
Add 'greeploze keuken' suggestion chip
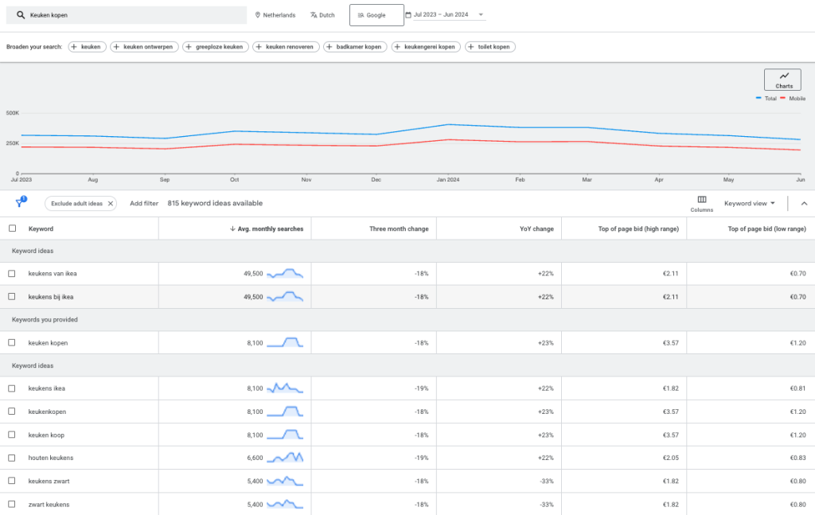[x=215, y=47]
